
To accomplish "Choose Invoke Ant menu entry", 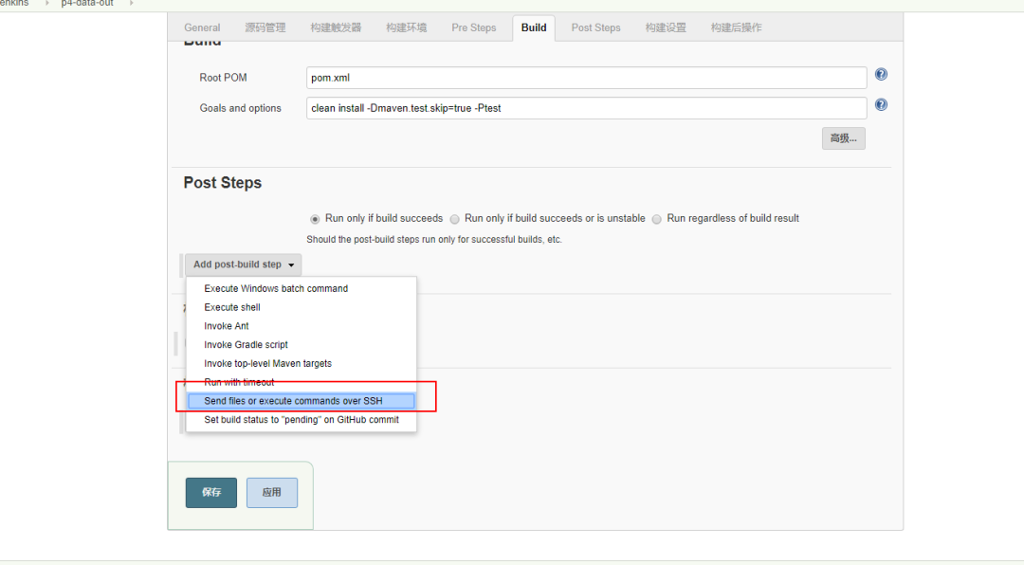I will click(x=302, y=326).
